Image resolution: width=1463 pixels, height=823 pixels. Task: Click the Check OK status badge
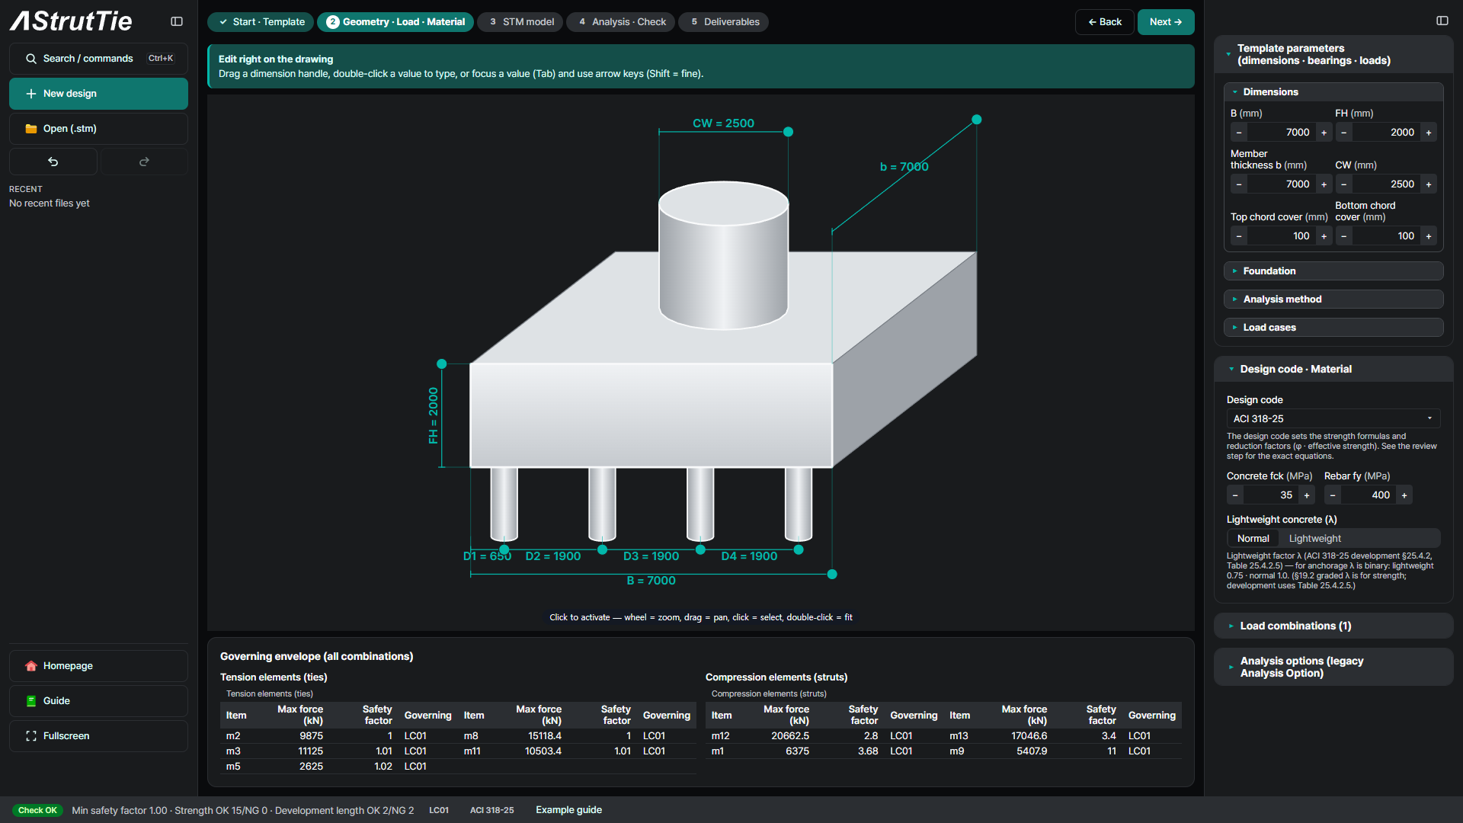click(37, 810)
